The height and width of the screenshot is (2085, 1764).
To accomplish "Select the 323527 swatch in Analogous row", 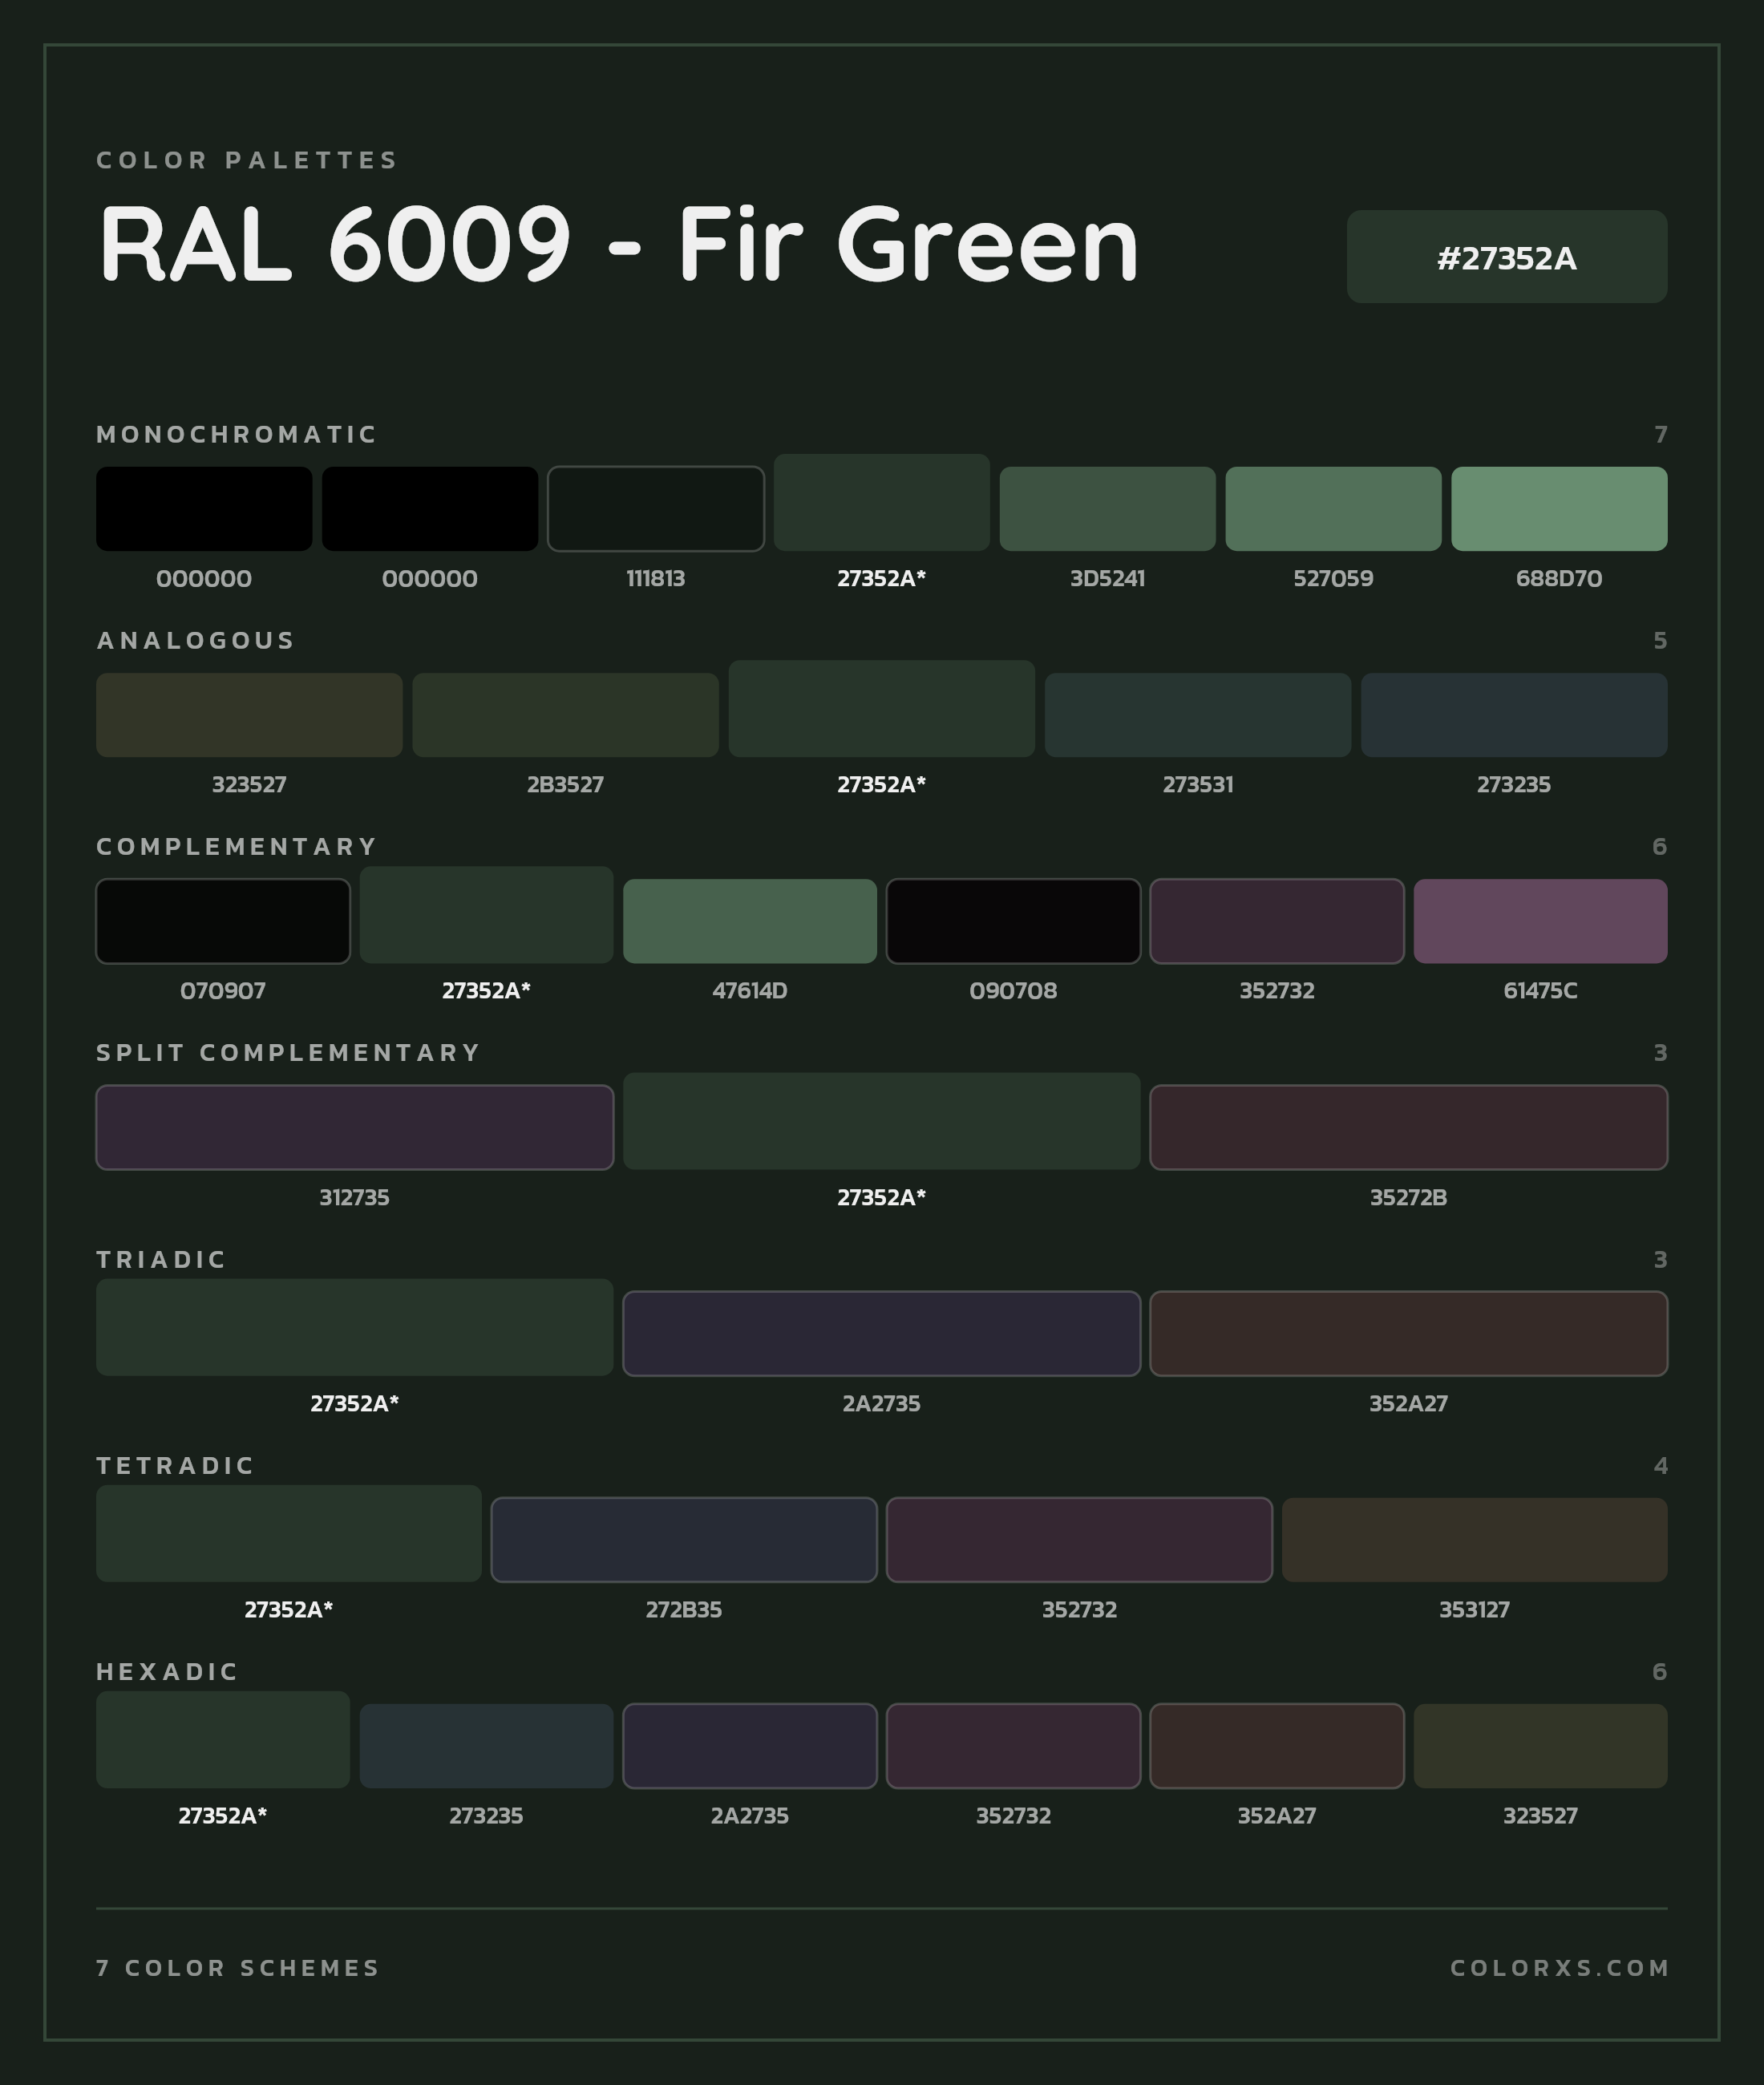I will [249, 715].
